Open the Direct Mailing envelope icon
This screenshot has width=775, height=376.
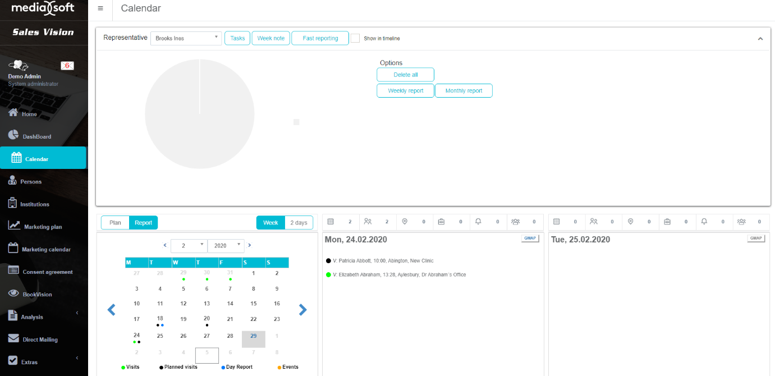pyautogui.click(x=13, y=339)
